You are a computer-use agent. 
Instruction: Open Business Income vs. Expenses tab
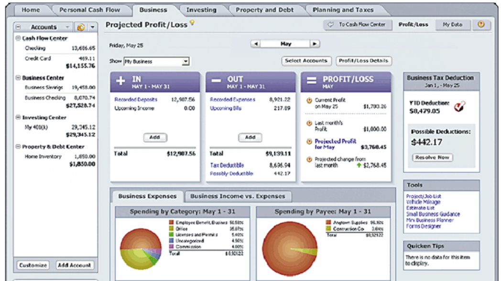pos(238,196)
